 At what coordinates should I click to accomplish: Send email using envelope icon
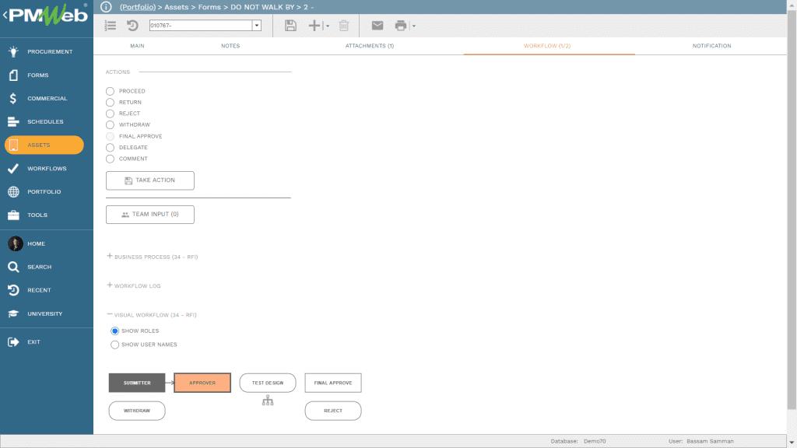coord(377,26)
